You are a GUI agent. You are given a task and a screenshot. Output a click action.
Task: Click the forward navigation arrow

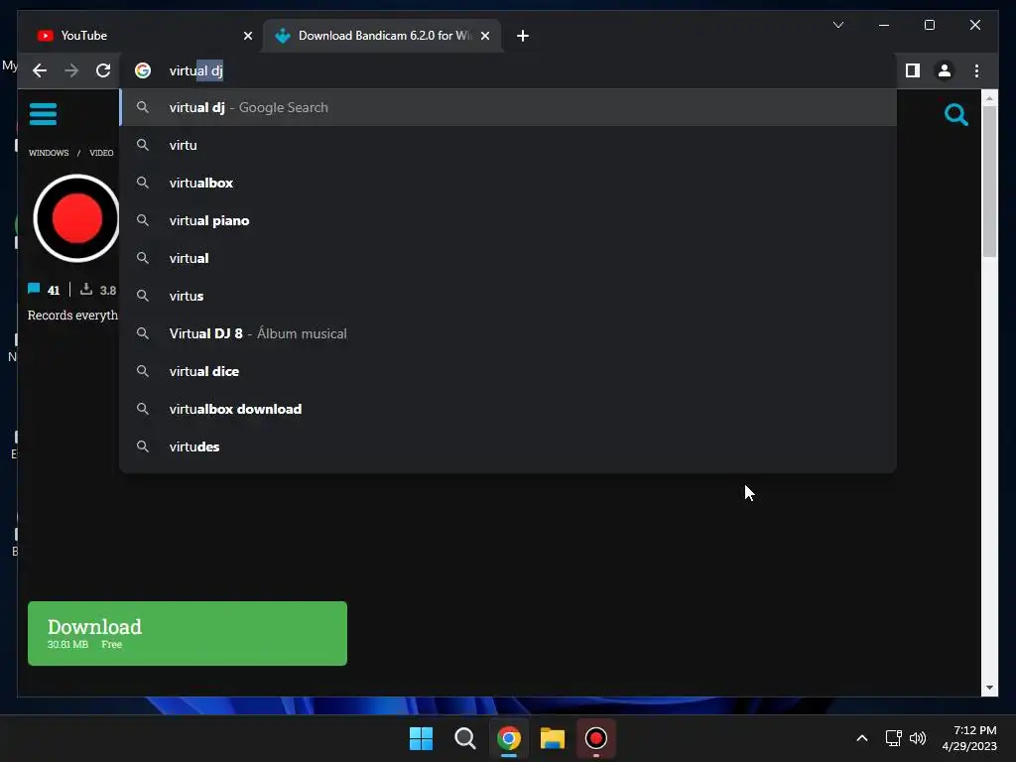click(x=71, y=70)
